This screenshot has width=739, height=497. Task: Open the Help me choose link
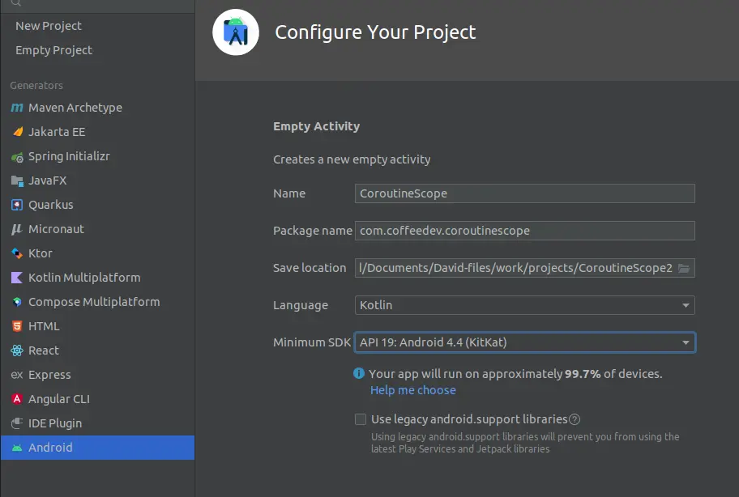413,390
